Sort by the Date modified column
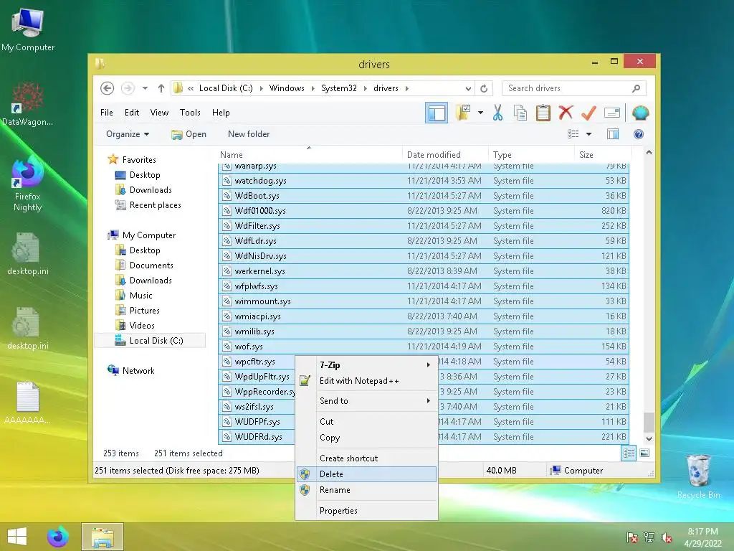The height and width of the screenshot is (551, 734). [x=444, y=155]
